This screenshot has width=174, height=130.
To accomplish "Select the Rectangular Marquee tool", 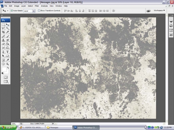I will point(3,25).
